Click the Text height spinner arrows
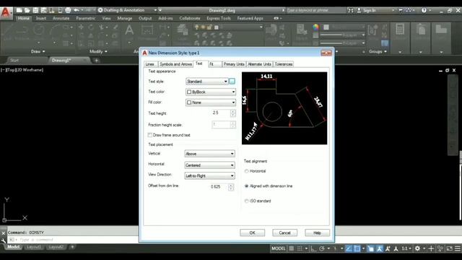Screen dimensions: 462x260 233,113
